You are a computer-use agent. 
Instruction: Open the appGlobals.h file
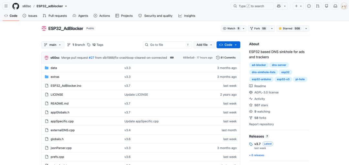[x=60, y=112]
